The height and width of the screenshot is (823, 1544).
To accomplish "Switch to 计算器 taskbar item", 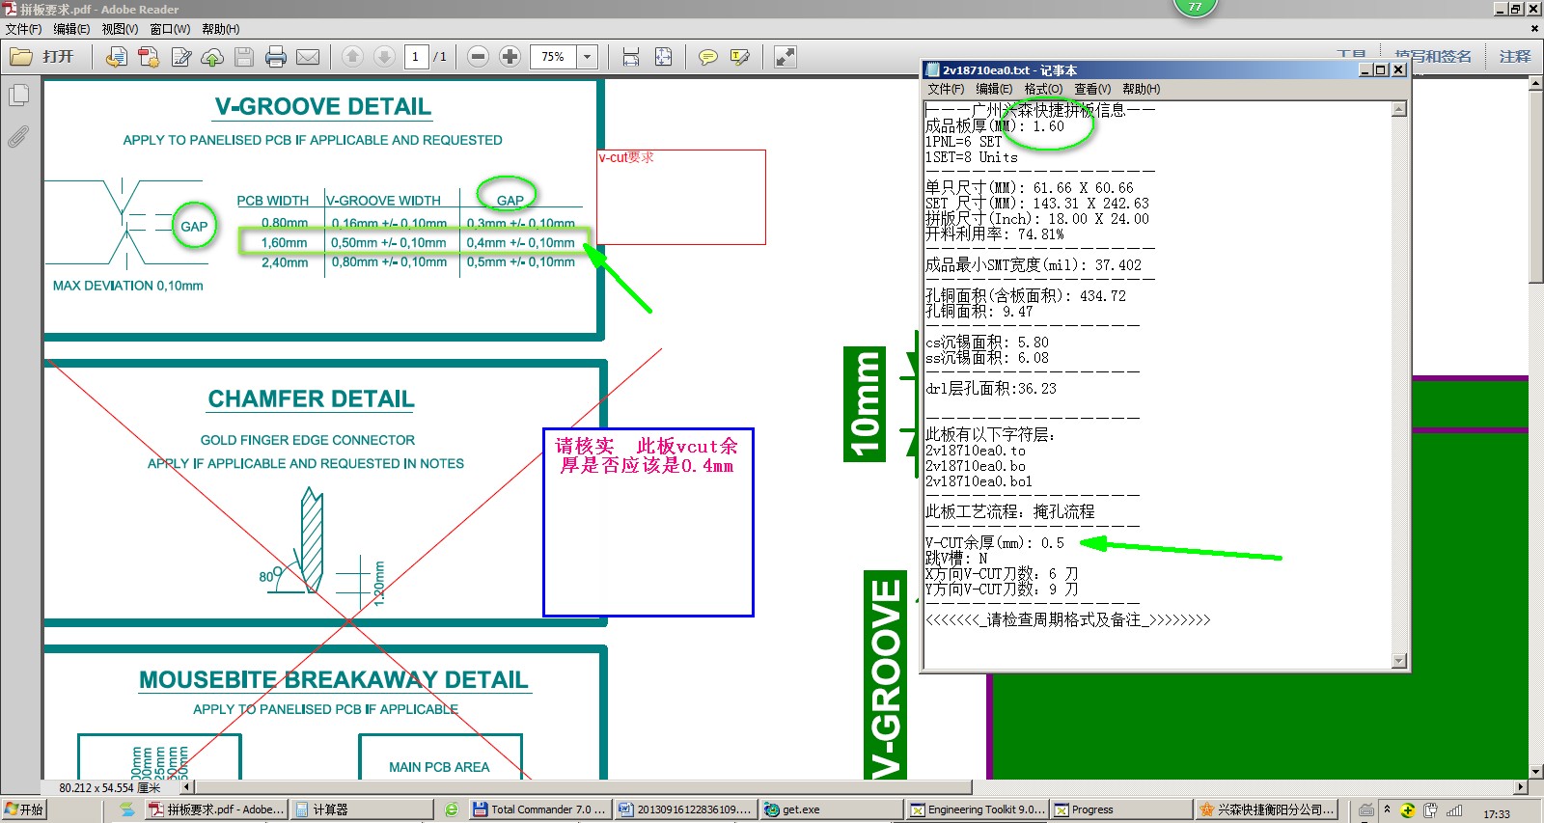I will pyautogui.click(x=360, y=809).
